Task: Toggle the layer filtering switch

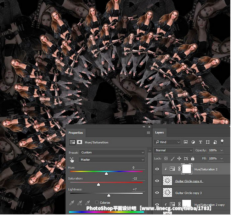Action: (x=222, y=142)
